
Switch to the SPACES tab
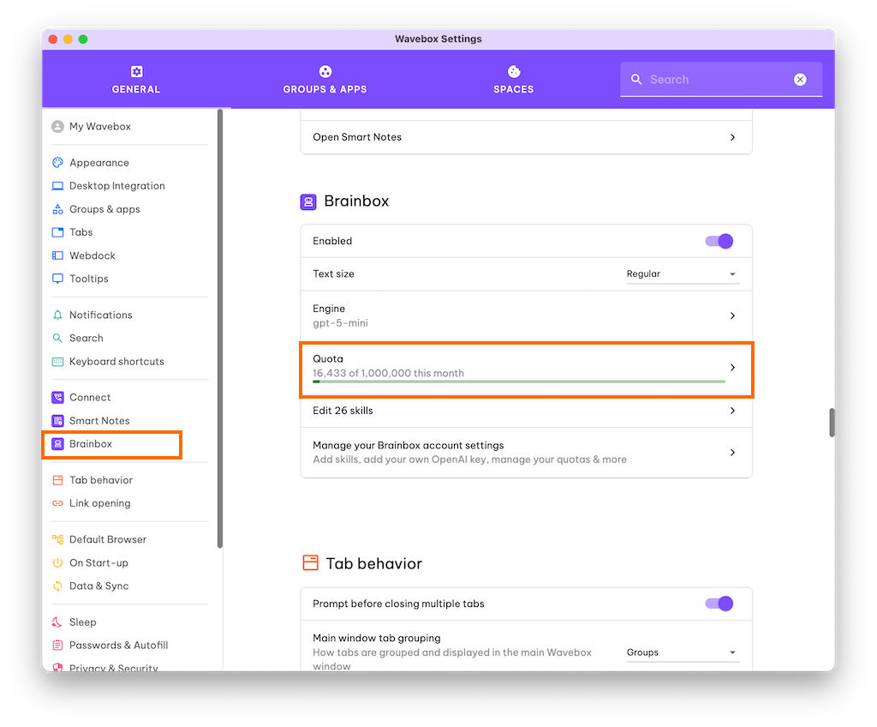(514, 79)
